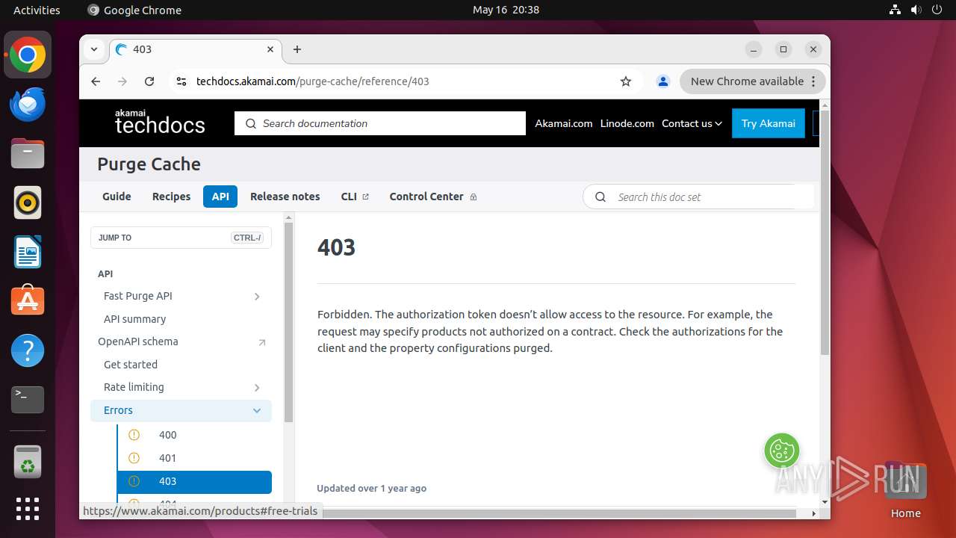Click the Search this doc set field
Screen dimensions: 956x538
(698, 197)
